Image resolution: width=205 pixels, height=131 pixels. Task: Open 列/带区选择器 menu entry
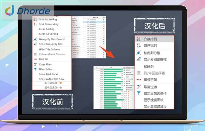coord(154,73)
